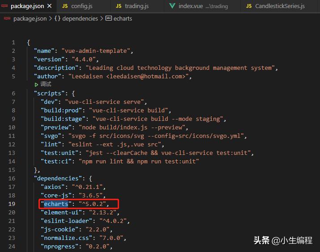Click dependencies in the breadcrumb
This screenshot has width=320, height=252.
pos(80,18)
